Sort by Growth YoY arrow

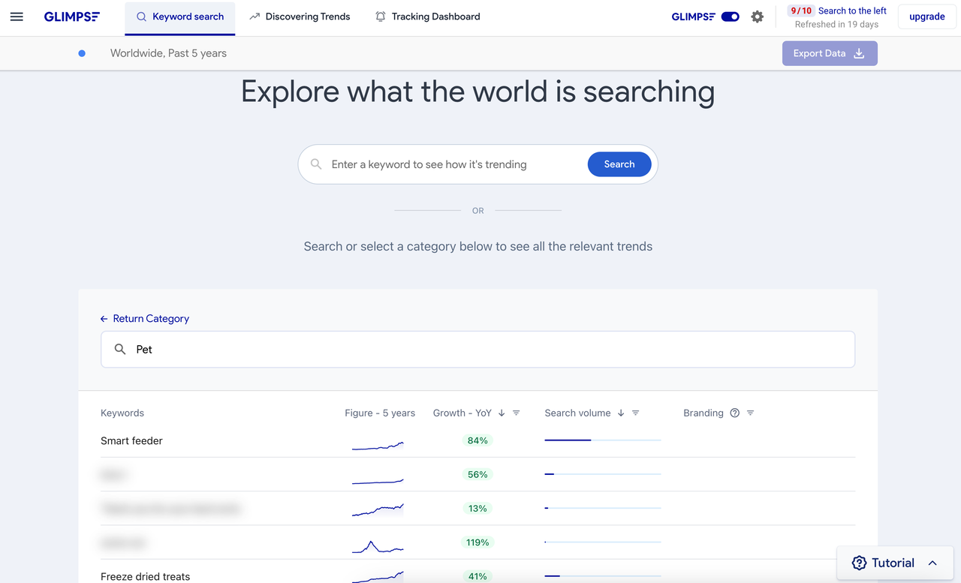pos(502,413)
